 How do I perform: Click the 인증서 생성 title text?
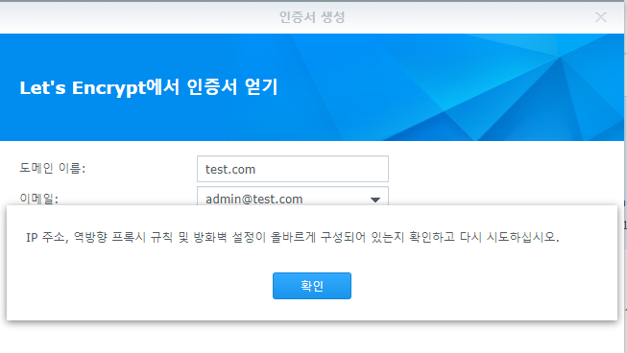point(312,17)
